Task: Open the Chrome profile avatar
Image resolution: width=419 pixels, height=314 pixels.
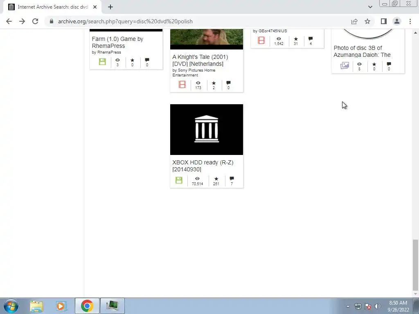Action: point(397,21)
